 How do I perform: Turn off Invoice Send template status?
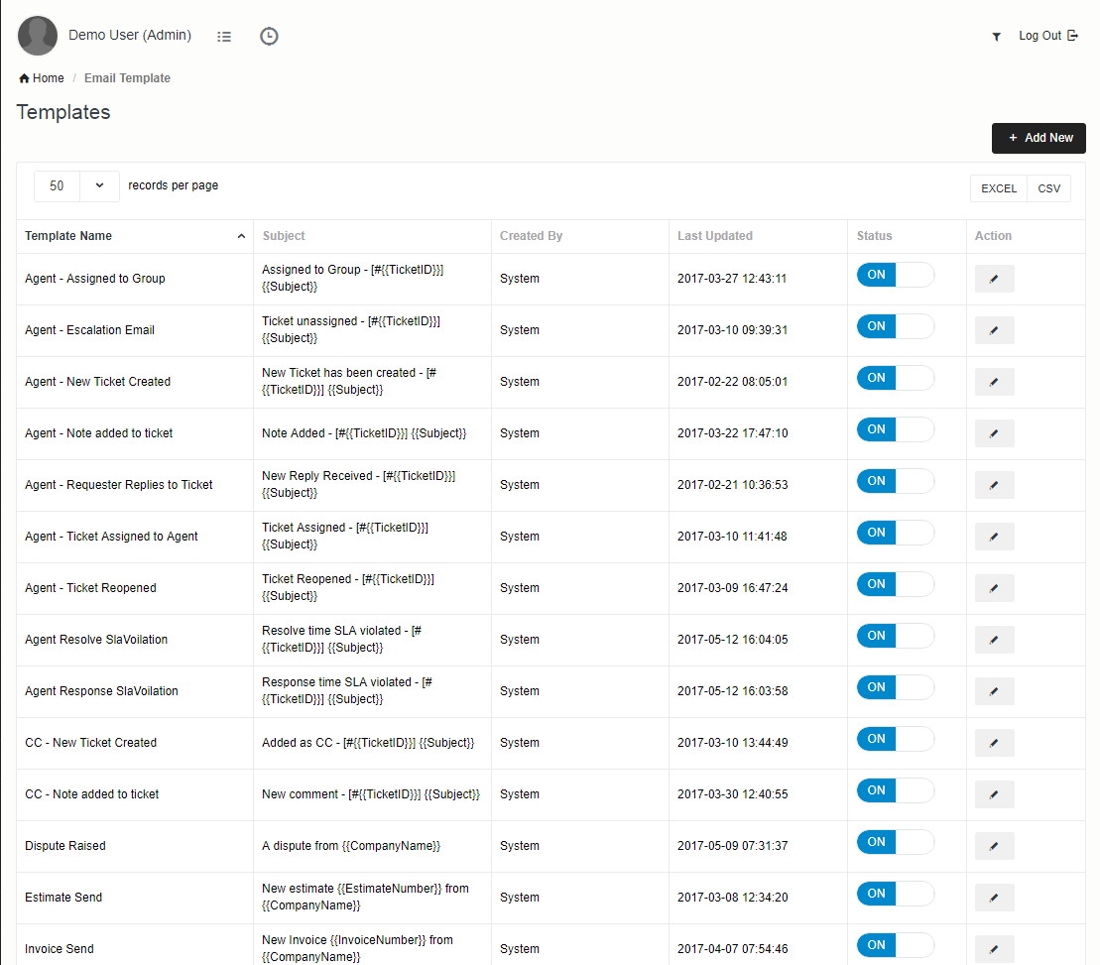pos(895,945)
